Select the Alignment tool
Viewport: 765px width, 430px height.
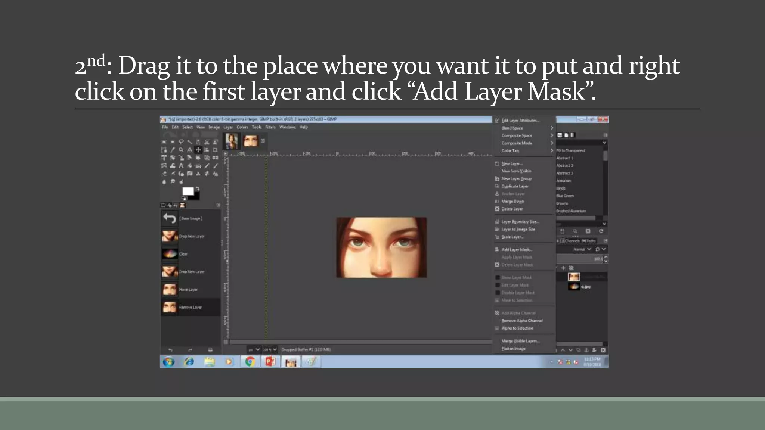pyautogui.click(x=207, y=150)
